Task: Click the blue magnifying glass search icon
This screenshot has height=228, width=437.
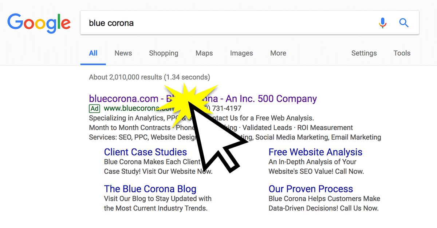Action: click(x=404, y=23)
